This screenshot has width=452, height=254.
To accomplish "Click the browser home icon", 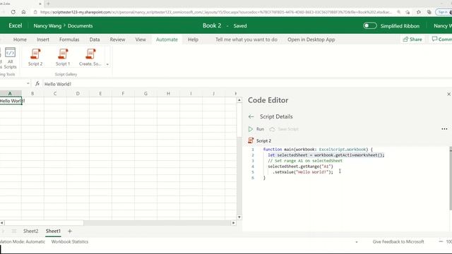I will pos(23,12).
